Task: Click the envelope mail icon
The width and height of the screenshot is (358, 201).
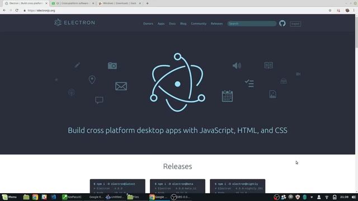Action: (121, 86)
